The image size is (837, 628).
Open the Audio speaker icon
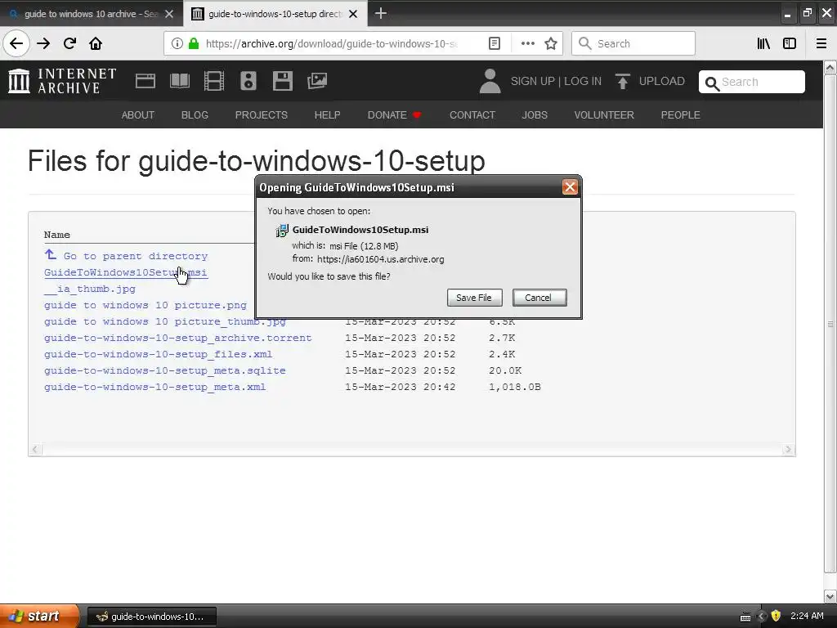248,81
